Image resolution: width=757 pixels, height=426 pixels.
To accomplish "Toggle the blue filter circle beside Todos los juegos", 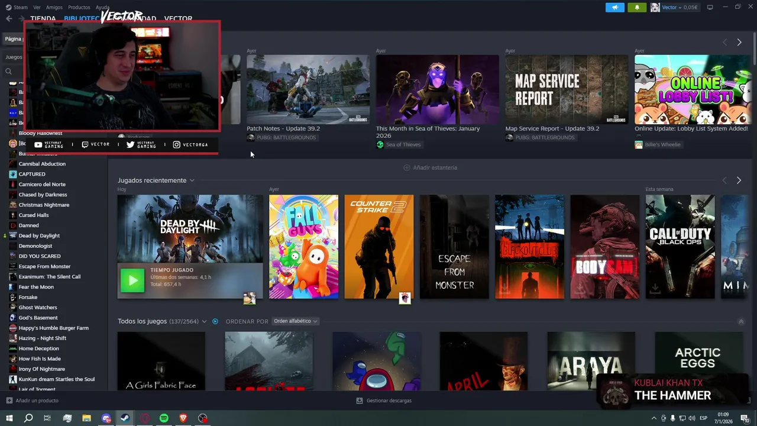I will pyautogui.click(x=215, y=321).
